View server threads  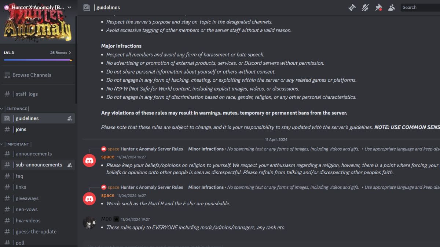coord(352,7)
